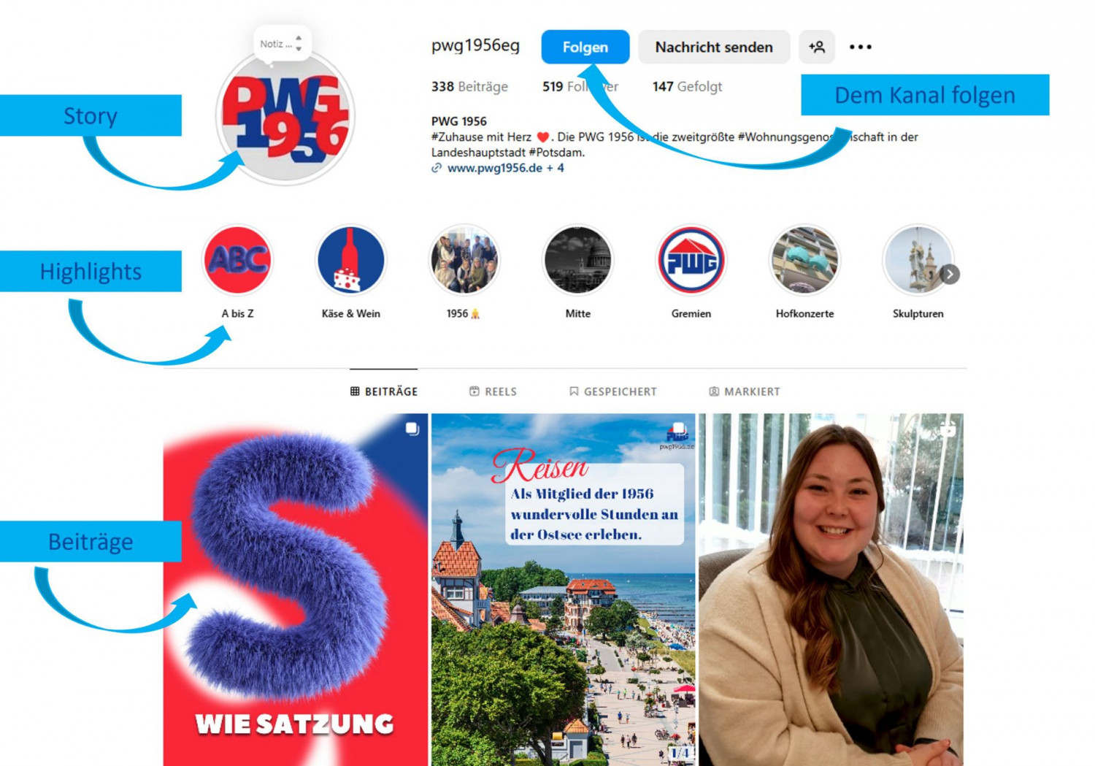View the PWG 1956 profile picture story
This screenshot has width=1095, height=766.
coord(285,117)
